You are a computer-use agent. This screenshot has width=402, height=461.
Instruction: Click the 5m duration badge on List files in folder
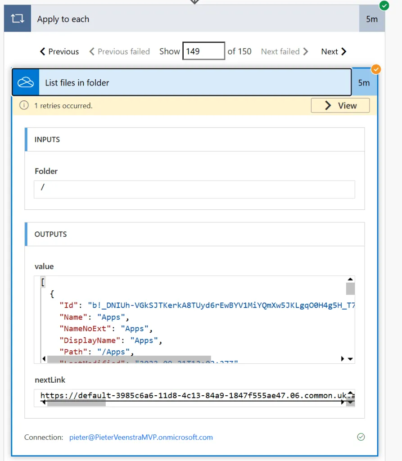pyautogui.click(x=366, y=82)
